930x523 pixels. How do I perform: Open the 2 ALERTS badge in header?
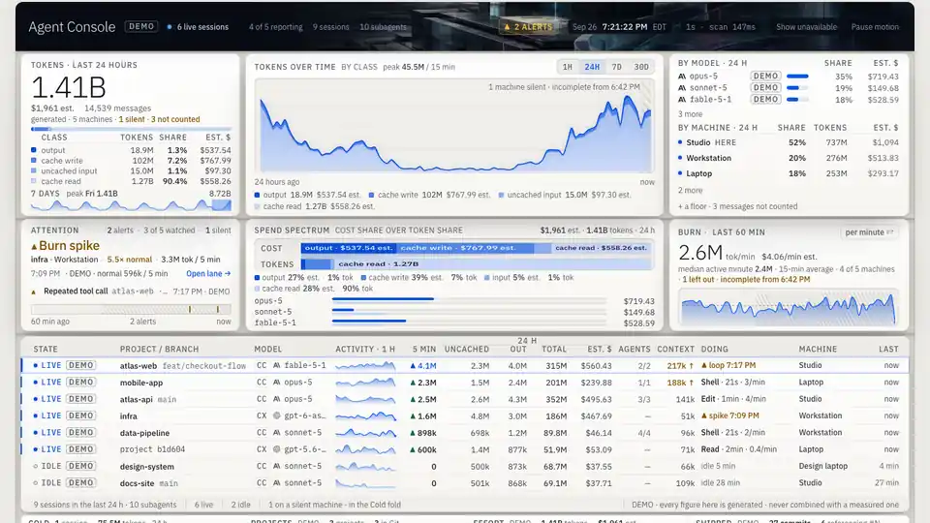coord(528,27)
